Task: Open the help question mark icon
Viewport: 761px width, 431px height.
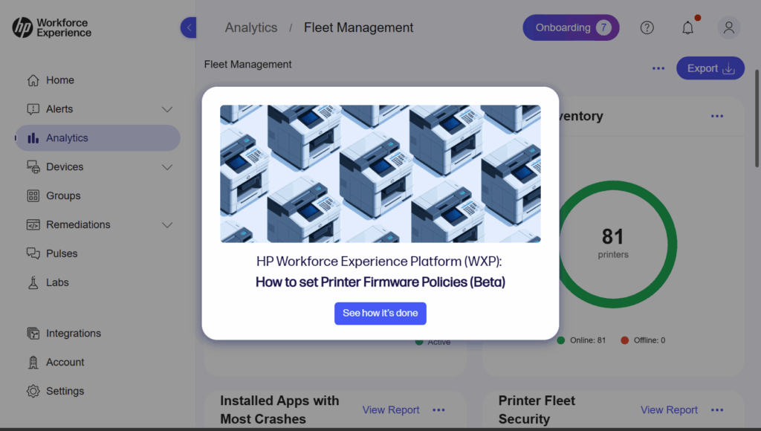Action: click(647, 27)
